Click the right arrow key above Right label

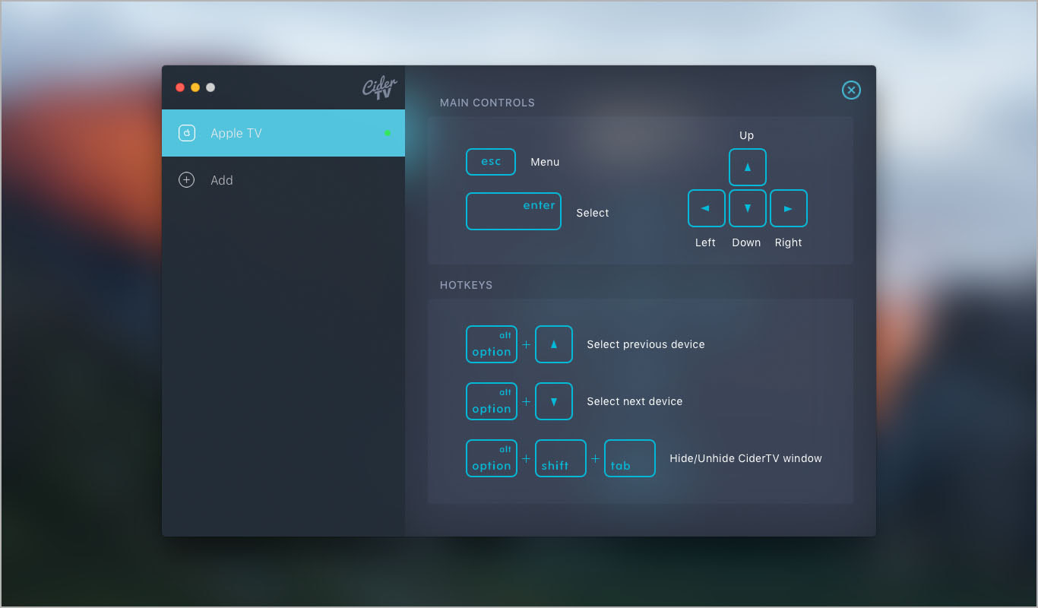789,208
